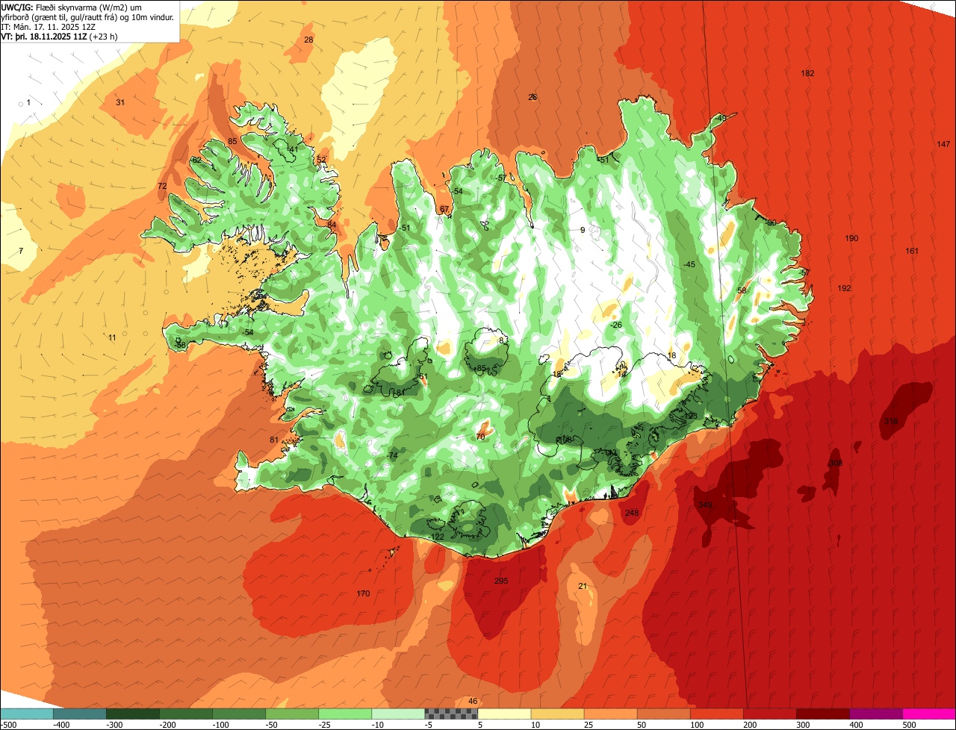
Task: Click the palest green -10 to -5 swatch
Action: (398, 714)
